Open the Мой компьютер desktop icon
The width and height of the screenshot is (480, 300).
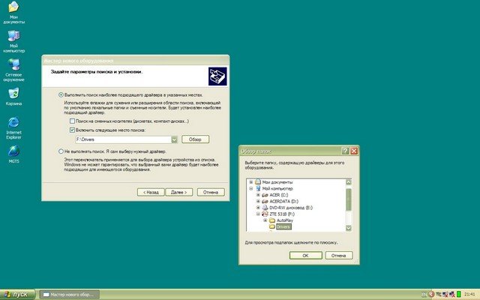(13, 36)
